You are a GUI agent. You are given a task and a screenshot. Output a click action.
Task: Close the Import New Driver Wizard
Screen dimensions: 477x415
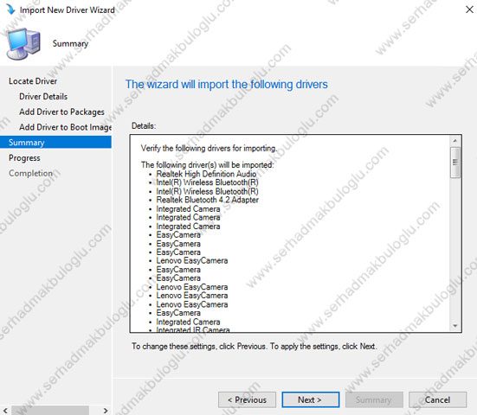(469, 10)
